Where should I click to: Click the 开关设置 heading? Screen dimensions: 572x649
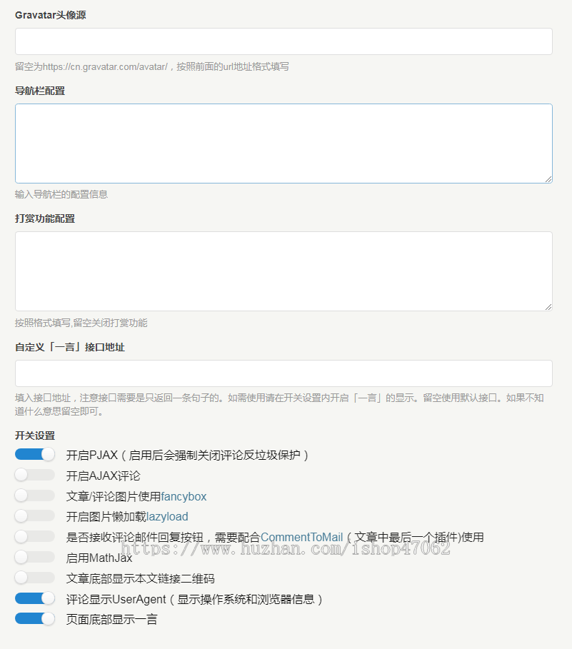tap(35, 436)
